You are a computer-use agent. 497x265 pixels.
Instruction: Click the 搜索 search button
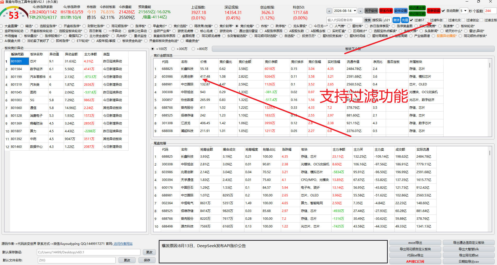tap(367, 20)
